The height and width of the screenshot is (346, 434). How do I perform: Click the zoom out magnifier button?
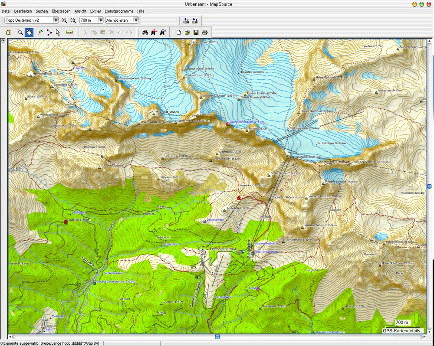(73, 20)
